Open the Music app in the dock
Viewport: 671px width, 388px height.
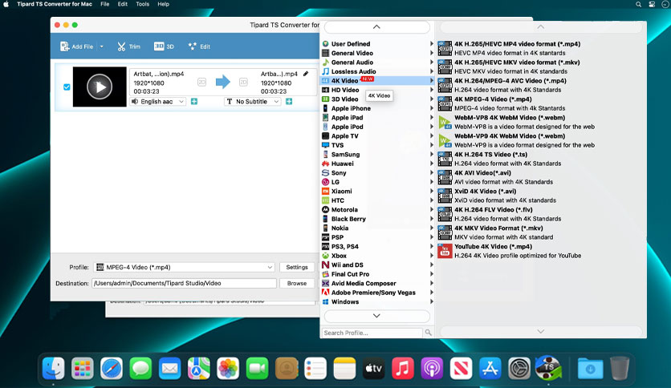click(x=402, y=368)
